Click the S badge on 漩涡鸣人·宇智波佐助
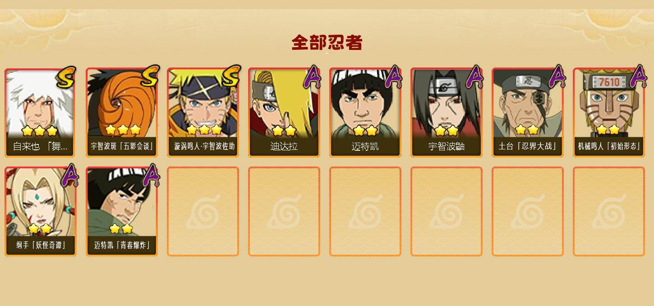This screenshot has height=306, width=654. click(231, 76)
